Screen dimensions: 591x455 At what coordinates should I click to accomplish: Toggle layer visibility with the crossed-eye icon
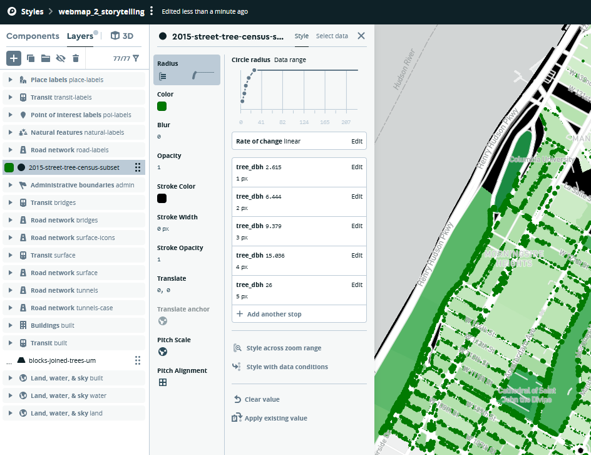[x=61, y=58]
